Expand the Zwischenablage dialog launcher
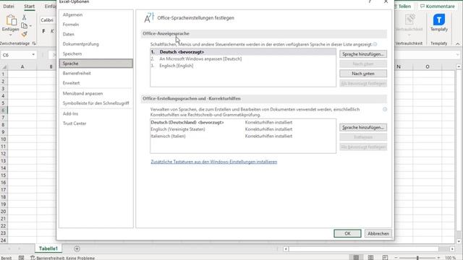 tap(34, 43)
